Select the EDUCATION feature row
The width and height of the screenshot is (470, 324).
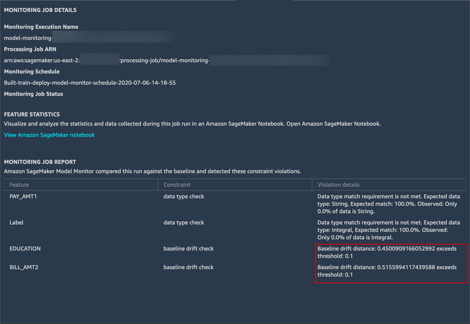click(25, 249)
